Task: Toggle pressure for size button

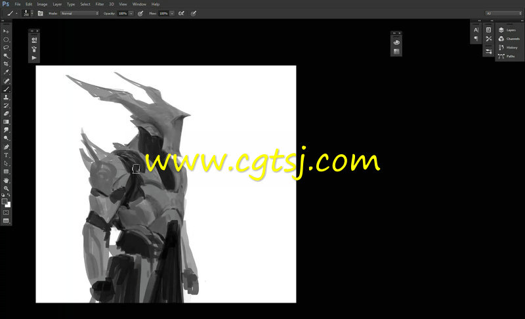Action: (x=193, y=13)
